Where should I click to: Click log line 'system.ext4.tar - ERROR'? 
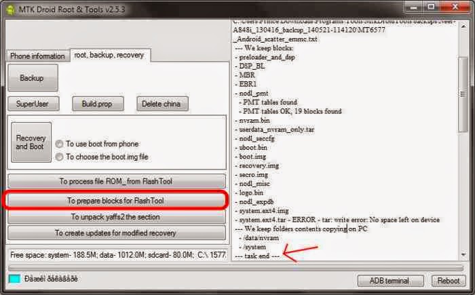[x=337, y=220]
